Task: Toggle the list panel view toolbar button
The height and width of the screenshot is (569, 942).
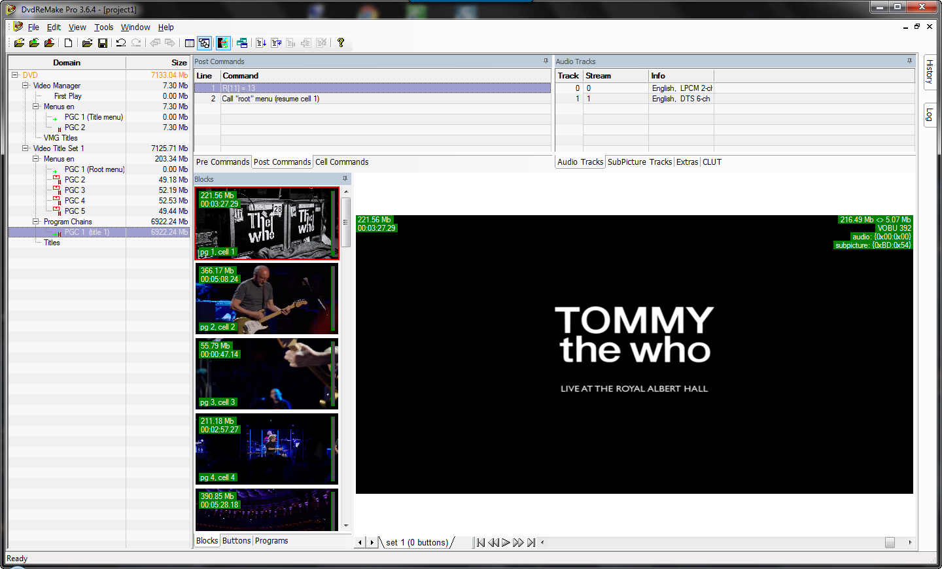Action: [x=189, y=43]
